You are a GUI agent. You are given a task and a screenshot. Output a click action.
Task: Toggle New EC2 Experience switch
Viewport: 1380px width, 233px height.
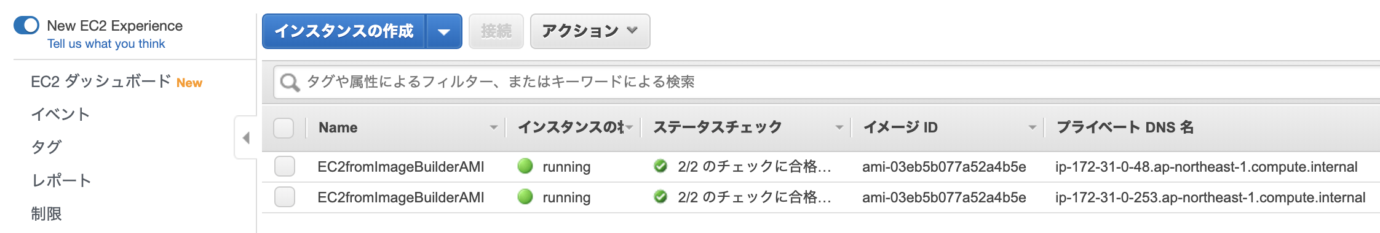[26, 25]
